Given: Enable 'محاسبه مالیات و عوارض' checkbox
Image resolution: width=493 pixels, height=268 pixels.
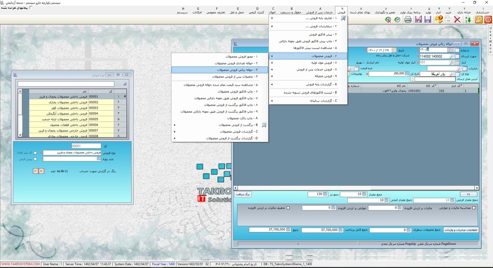Looking at the screenshot, I should (x=474, y=208).
